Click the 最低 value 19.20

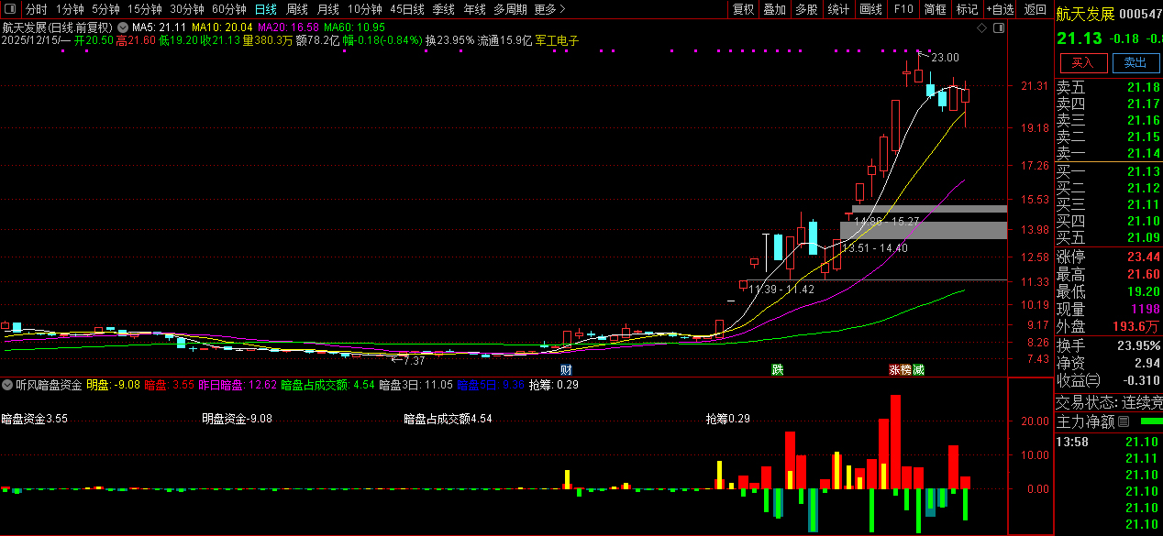(x=1144, y=291)
